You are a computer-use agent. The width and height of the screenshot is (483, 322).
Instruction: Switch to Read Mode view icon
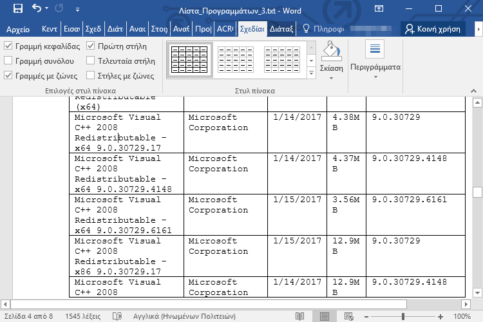coord(299,316)
